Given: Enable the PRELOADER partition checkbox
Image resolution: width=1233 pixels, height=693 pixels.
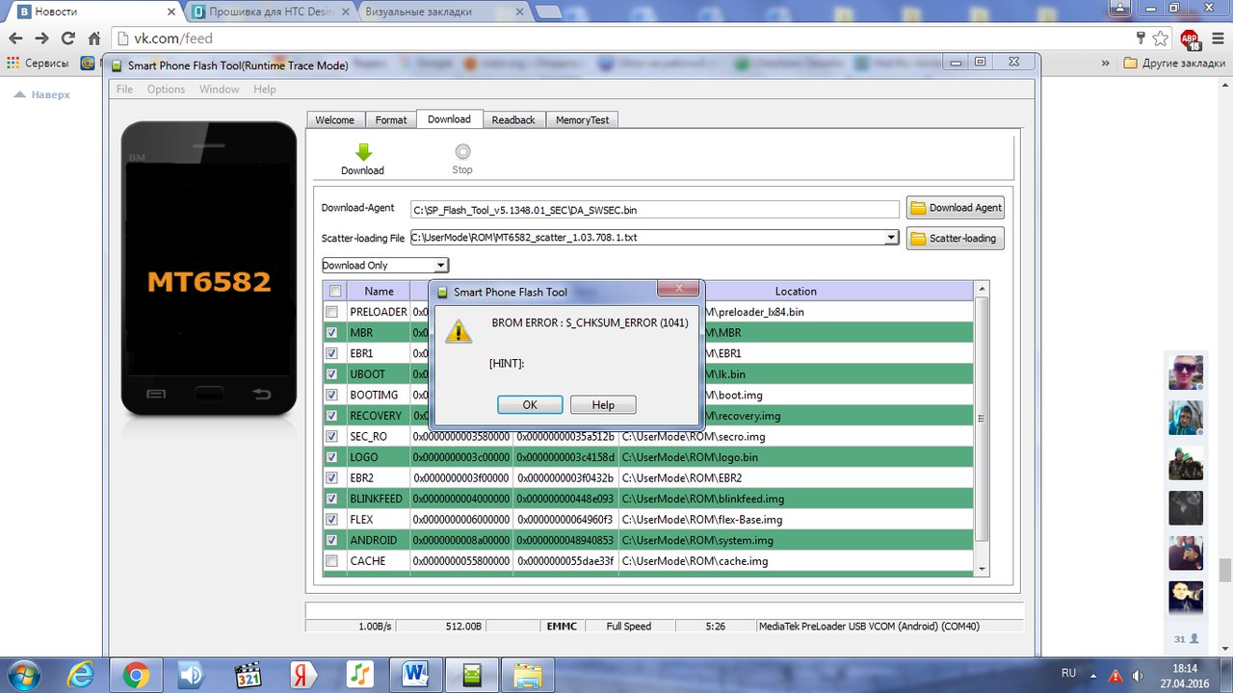Looking at the screenshot, I should (x=331, y=312).
